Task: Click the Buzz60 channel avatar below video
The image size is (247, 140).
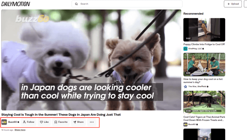Action: tap(4, 122)
